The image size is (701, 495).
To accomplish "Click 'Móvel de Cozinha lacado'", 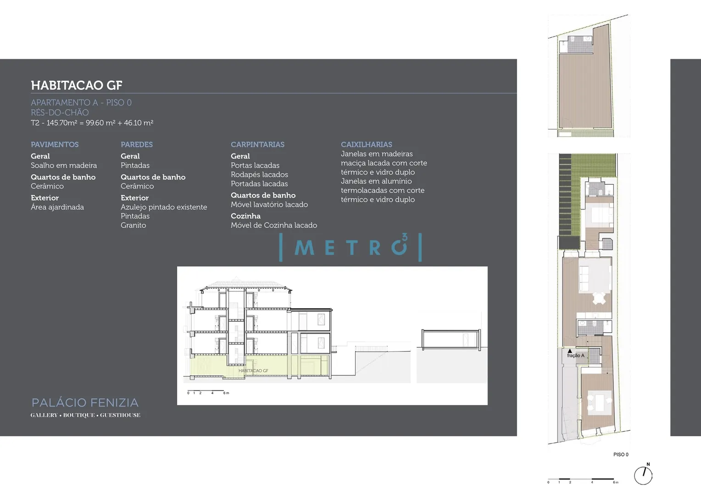I will 274,225.
